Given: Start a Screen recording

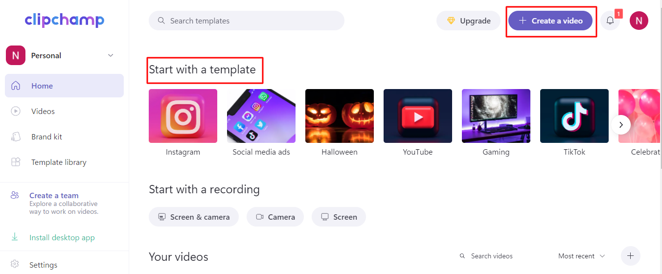Looking at the screenshot, I should point(339,217).
